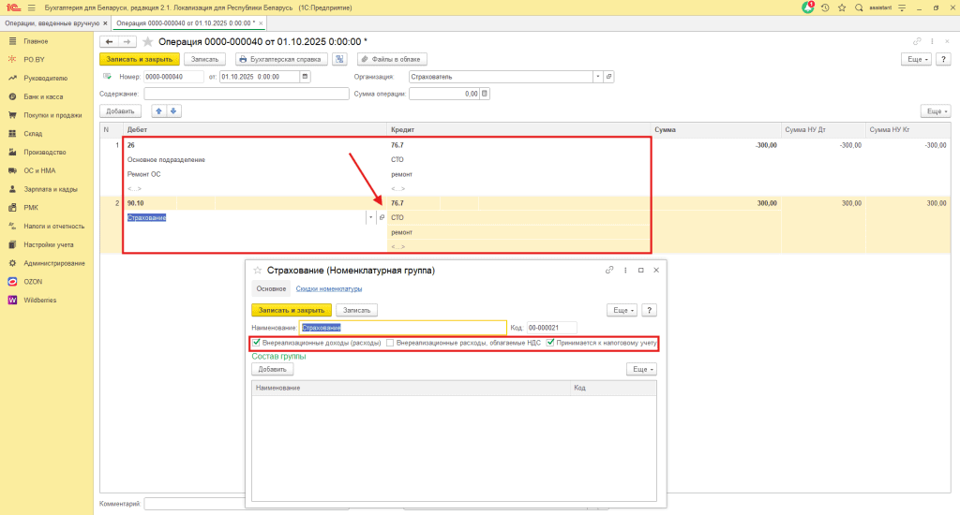Switch to Операции, введенные вручную tab
Viewport: 960px width, 515px height.
(x=52, y=23)
